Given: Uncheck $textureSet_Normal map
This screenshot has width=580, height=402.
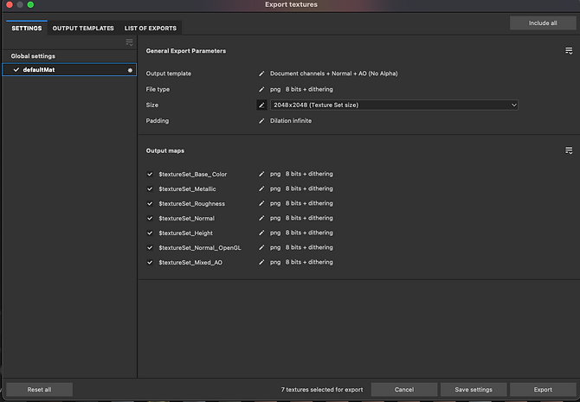Looking at the screenshot, I should click(150, 219).
